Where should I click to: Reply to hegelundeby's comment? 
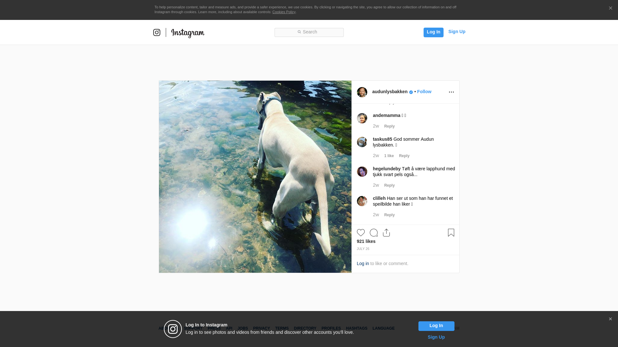389,185
